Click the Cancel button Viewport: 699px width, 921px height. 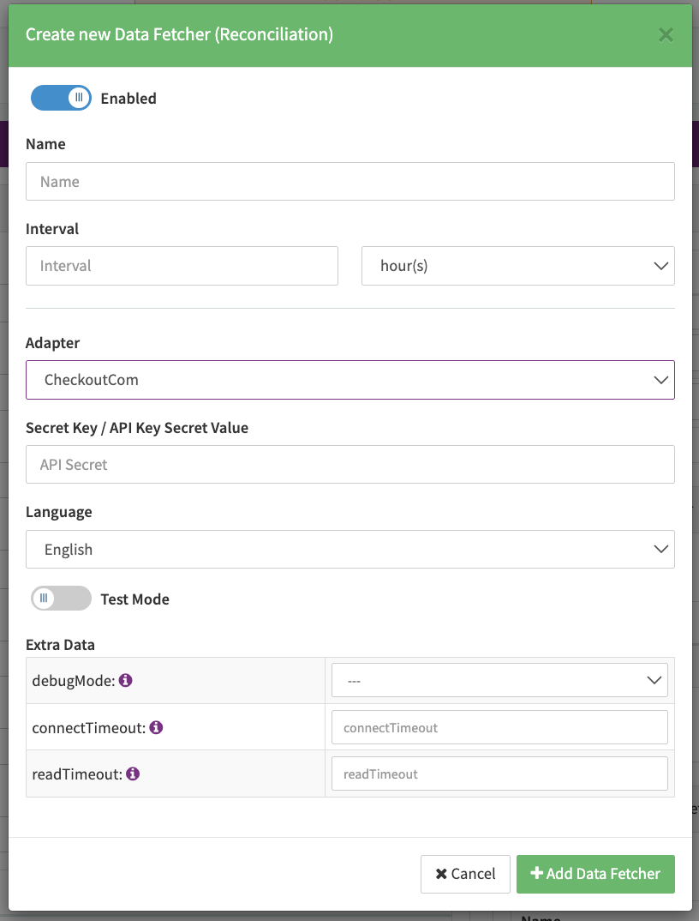click(465, 874)
